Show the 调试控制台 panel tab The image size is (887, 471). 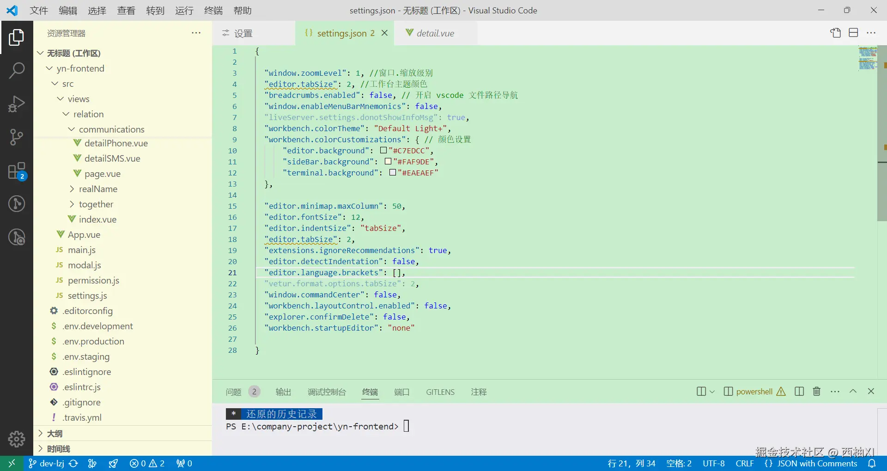pyautogui.click(x=327, y=392)
